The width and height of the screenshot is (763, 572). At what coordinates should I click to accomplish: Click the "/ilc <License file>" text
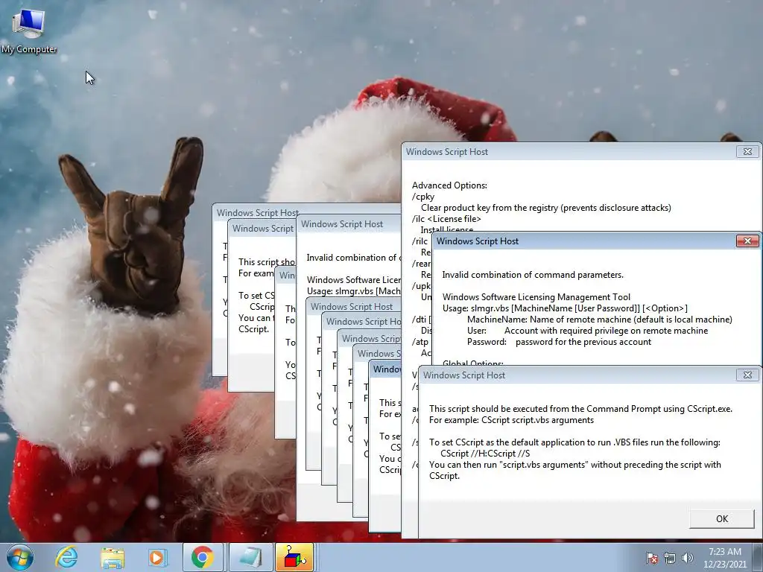[x=447, y=219]
